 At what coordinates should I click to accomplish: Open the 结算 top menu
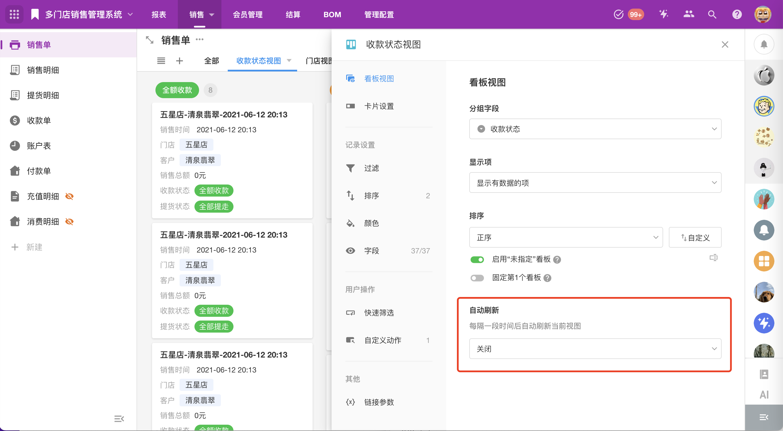pyautogui.click(x=293, y=15)
